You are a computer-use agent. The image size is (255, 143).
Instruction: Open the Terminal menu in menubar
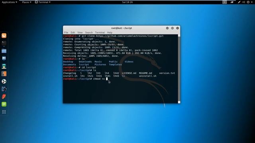pyautogui.click(x=100, y=33)
